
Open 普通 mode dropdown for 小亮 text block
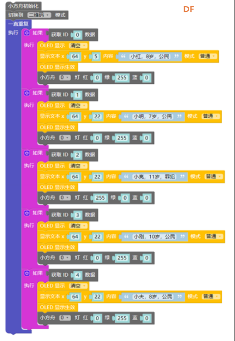pos(214,176)
